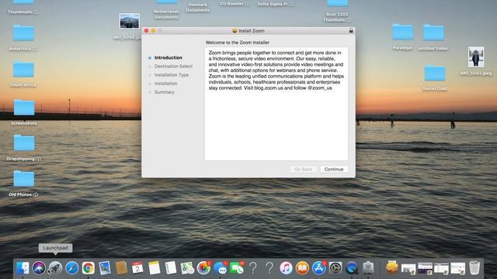
Task: Open Google Chrome from the Dock
Action: point(89,268)
